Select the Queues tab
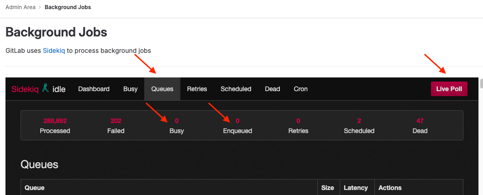This screenshot has width=483, height=195. tap(162, 89)
